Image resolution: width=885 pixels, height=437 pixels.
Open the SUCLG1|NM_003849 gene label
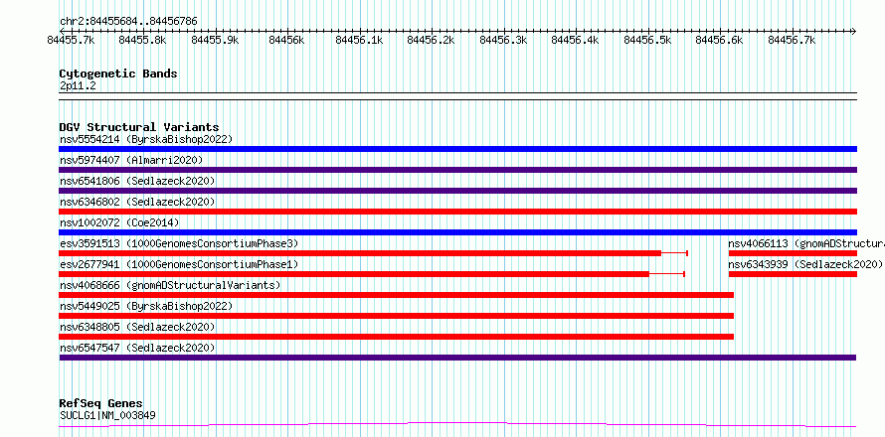(x=107, y=415)
